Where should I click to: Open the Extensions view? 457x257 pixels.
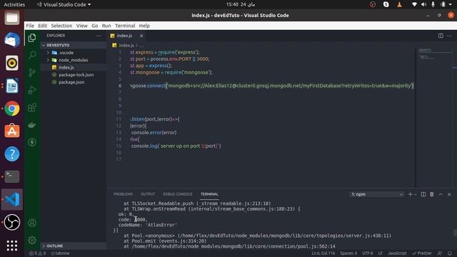pos(32,107)
